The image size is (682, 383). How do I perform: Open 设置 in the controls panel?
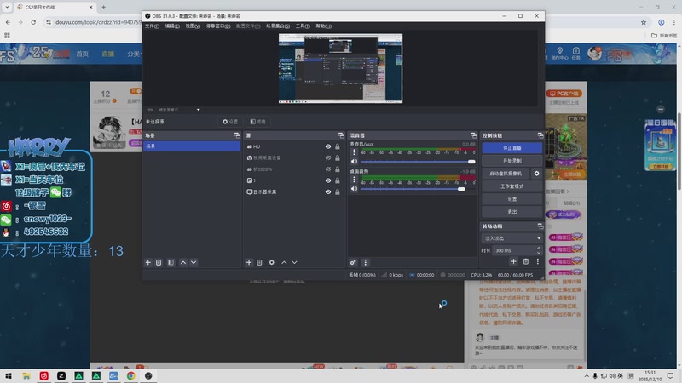coord(512,199)
